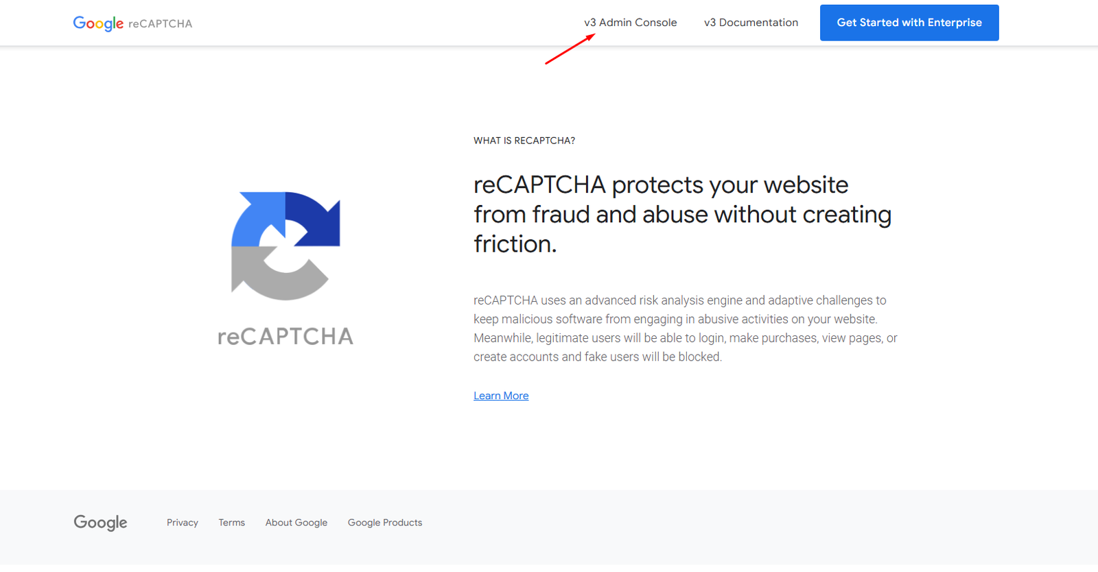1098x572 pixels.
Task: Open the v3 Documentation link
Action: click(x=751, y=23)
